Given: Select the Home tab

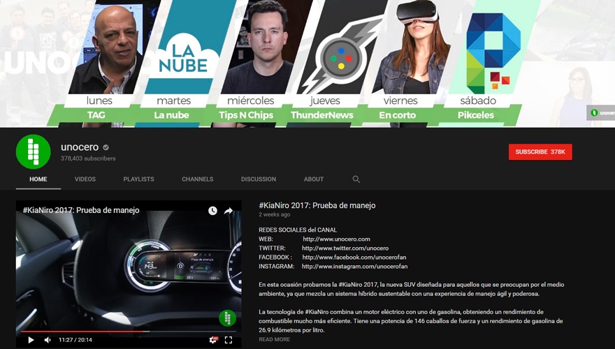Looking at the screenshot, I should pyautogui.click(x=38, y=179).
